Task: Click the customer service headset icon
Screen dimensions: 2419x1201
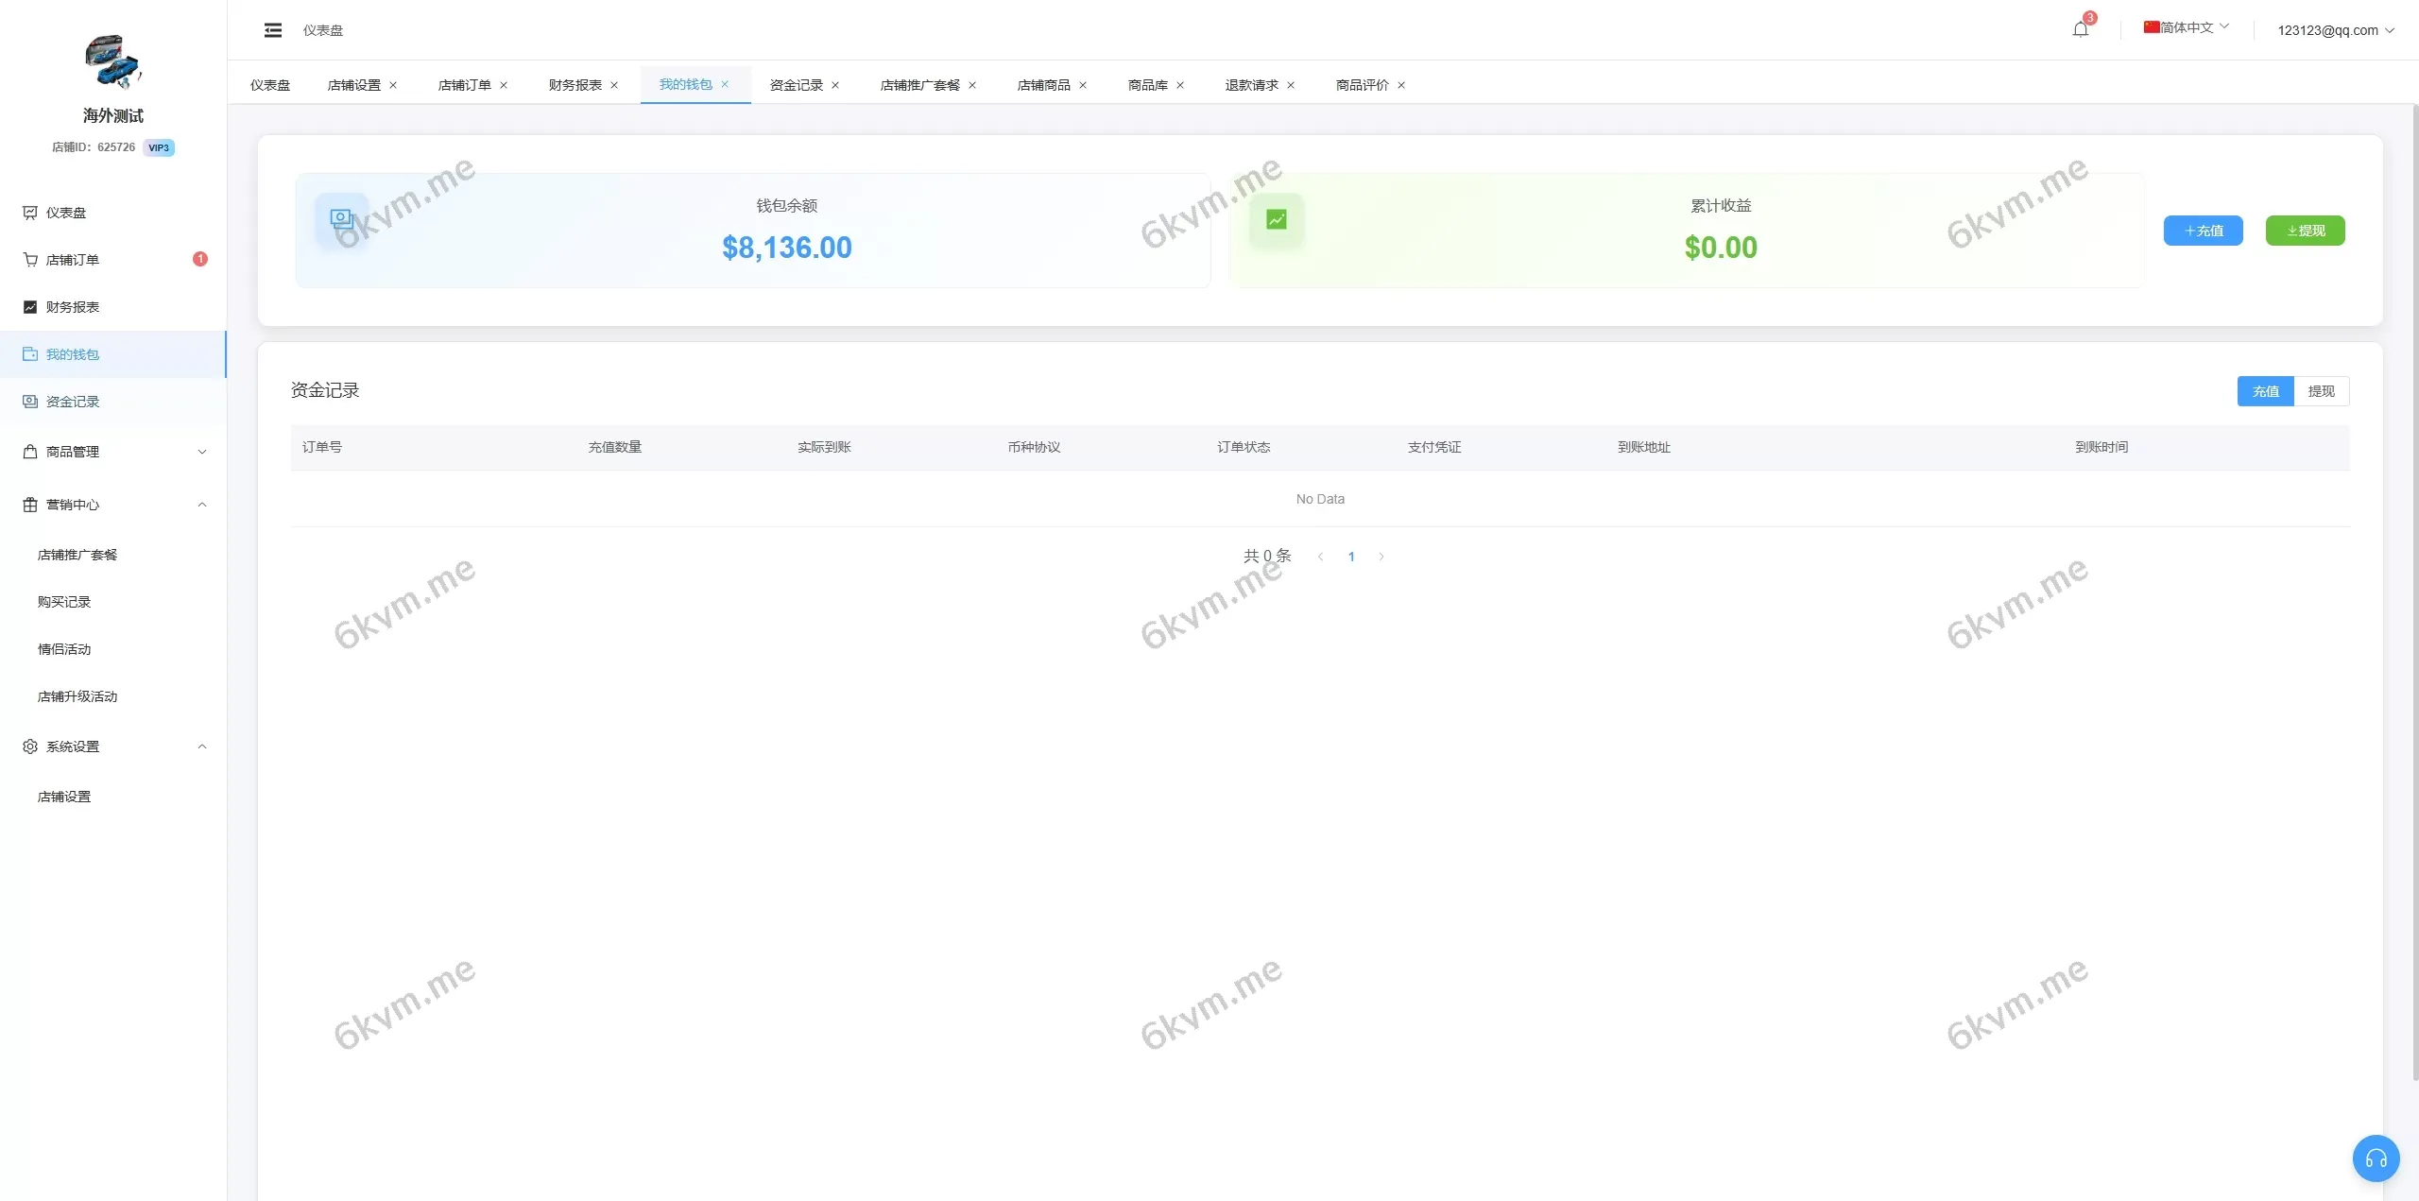Action: (2376, 1158)
